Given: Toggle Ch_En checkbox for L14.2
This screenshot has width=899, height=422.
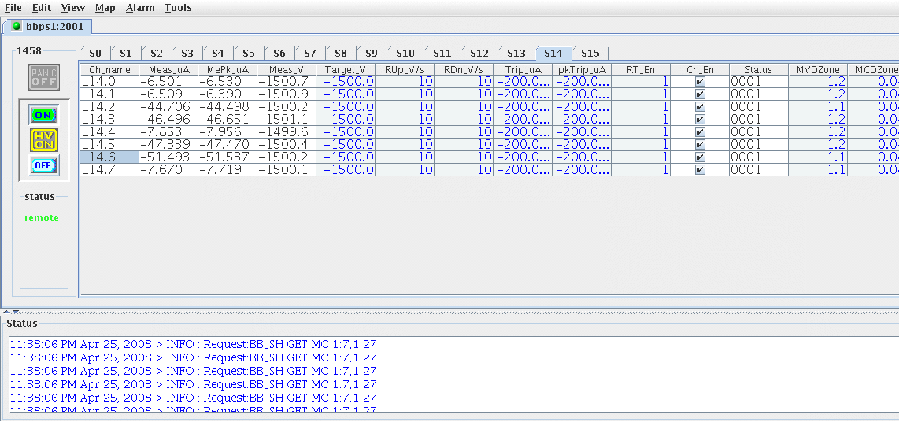Looking at the screenshot, I should [700, 107].
